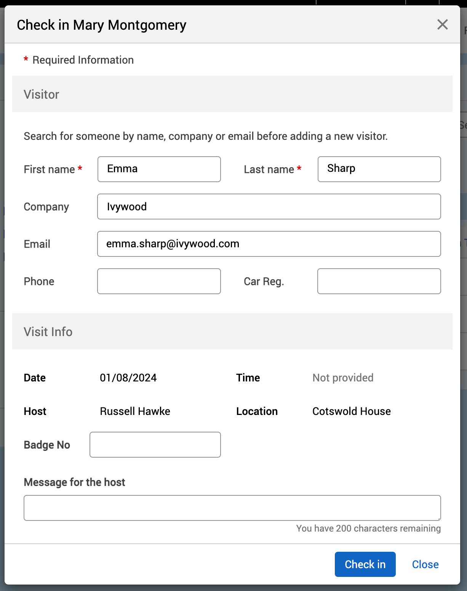Image resolution: width=467 pixels, height=591 pixels.
Task: Click the Phone label text
Action: pyautogui.click(x=39, y=281)
